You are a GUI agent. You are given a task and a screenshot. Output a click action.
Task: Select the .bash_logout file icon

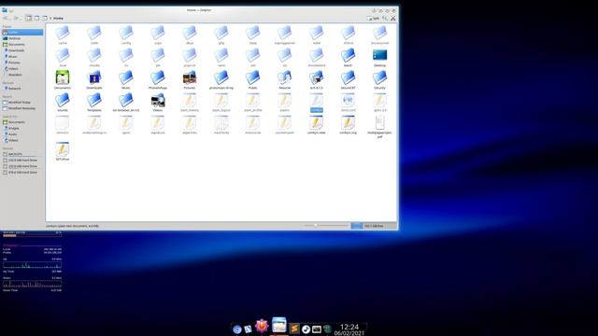[221, 100]
